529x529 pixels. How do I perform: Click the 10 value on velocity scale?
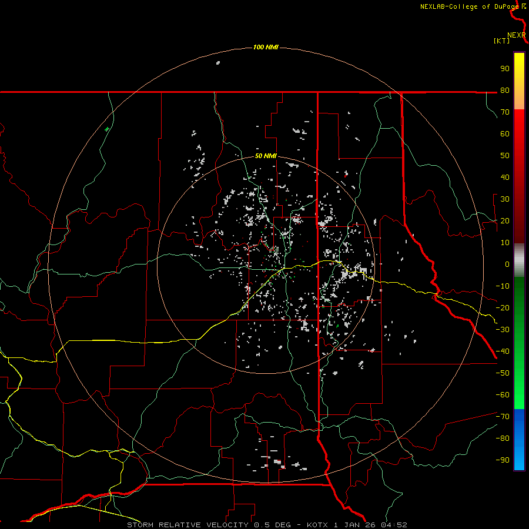click(x=505, y=243)
